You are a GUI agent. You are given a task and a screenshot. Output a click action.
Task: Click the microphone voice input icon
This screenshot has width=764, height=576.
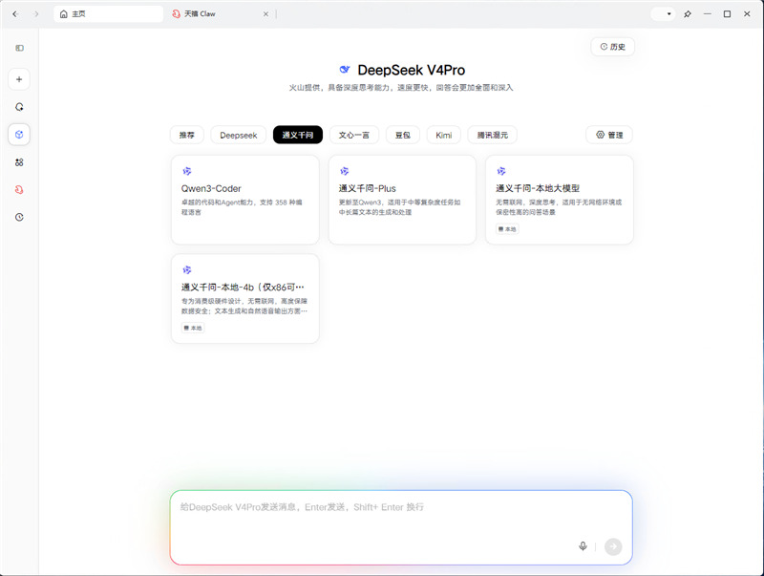pyautogui.click(x=583, y=546)
